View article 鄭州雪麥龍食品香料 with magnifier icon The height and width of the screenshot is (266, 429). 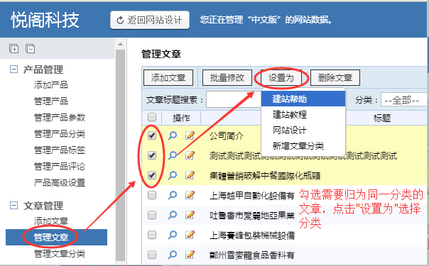[173, 255]
